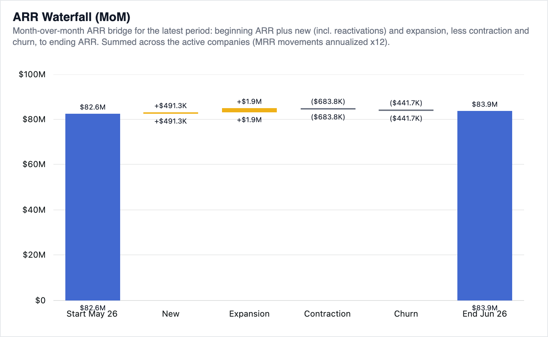Click the chart description subtitle text
This screenshot has width=548, height=337.
[x=271, y=37]
